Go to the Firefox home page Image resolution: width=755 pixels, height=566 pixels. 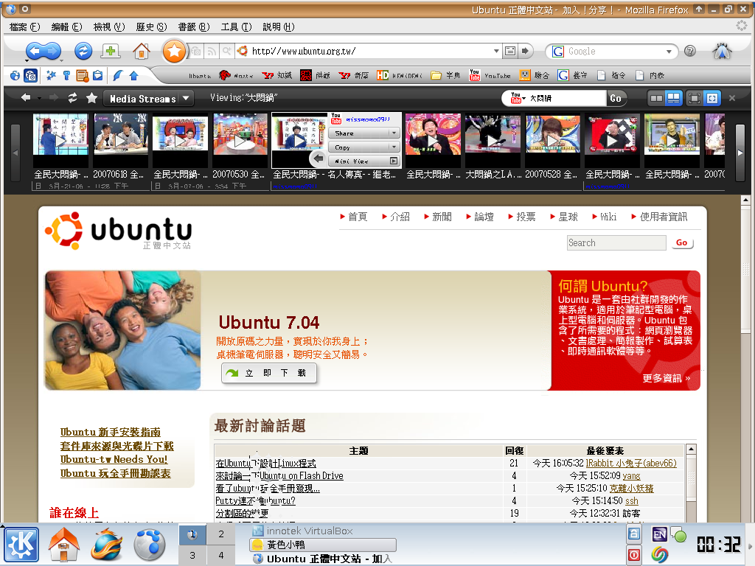click(141, 51)
